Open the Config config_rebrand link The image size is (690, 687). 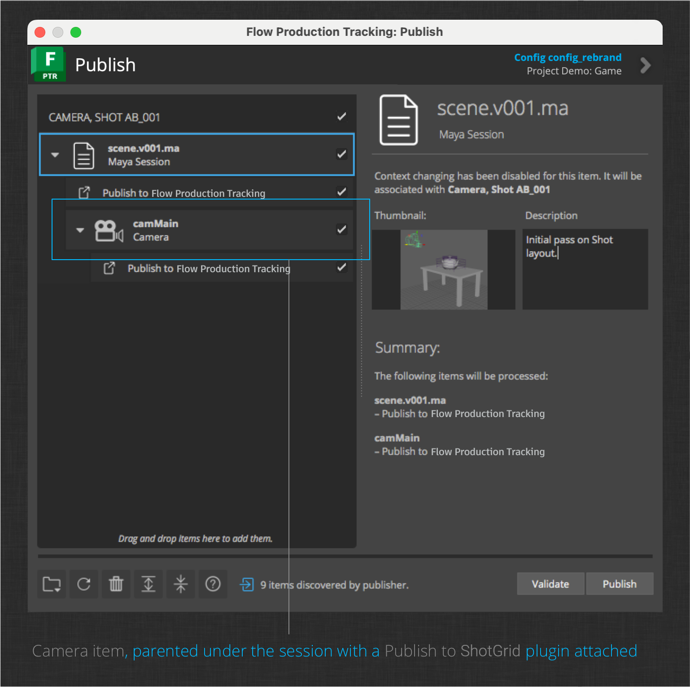[x=568, y=57]
